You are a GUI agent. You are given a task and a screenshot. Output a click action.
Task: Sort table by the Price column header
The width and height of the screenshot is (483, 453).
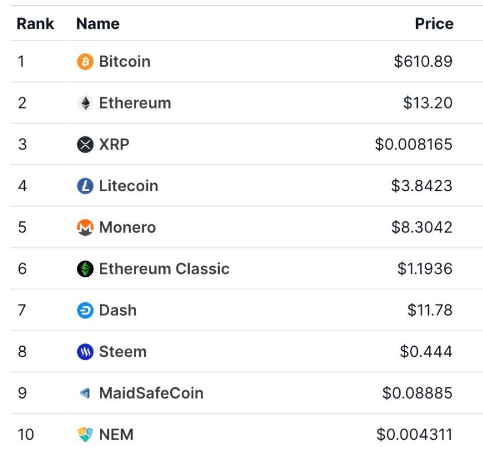click(x=435, y=24)
